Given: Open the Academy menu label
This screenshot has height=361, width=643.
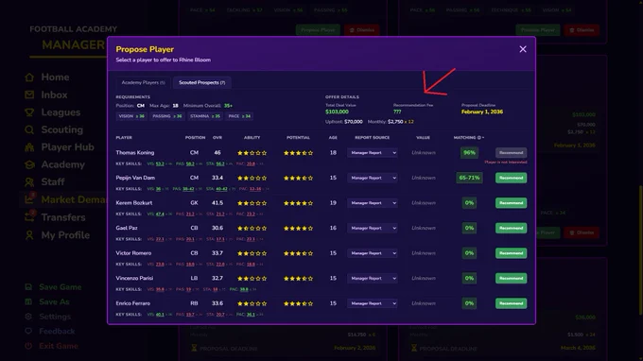Looking at the screenshot, I should point(62,164).
